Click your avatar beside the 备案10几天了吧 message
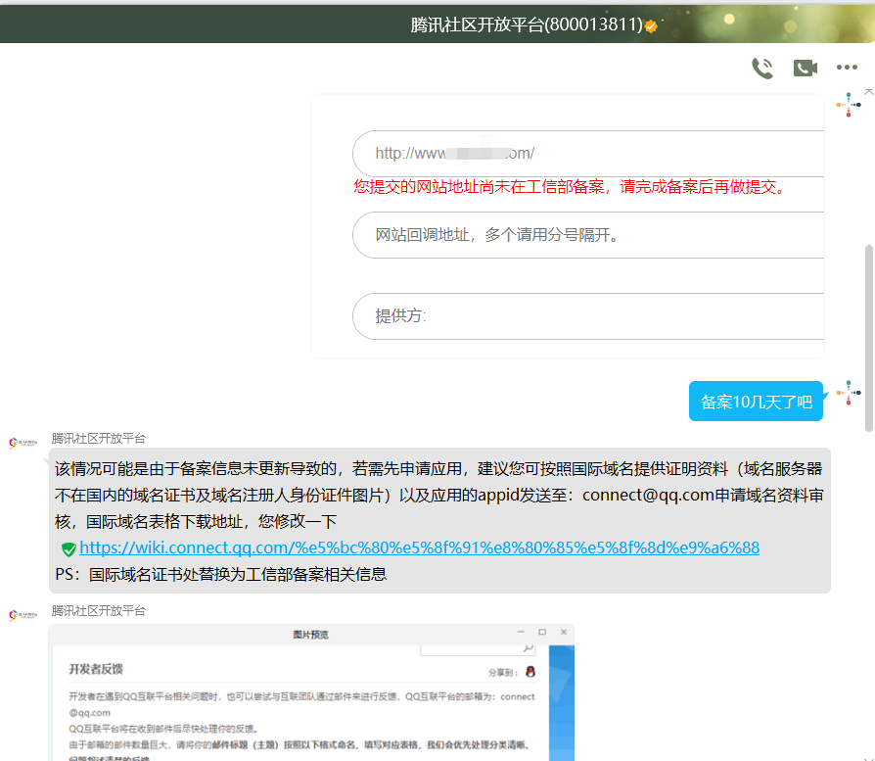 (x=849, y=393)
